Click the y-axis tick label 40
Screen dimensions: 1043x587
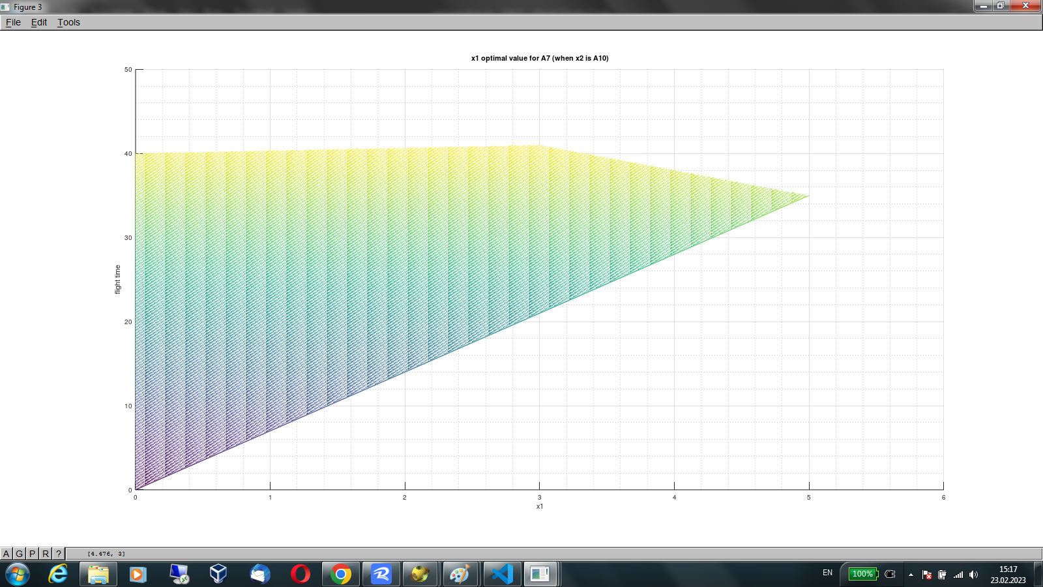click(128, 154)
